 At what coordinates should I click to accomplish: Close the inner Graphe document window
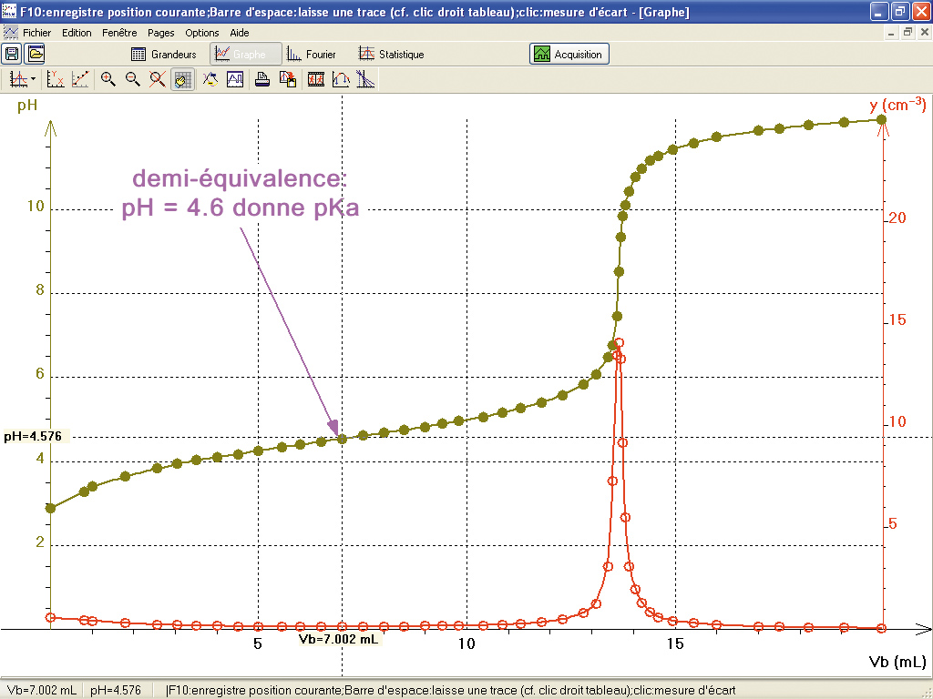[x=924, y=33]
